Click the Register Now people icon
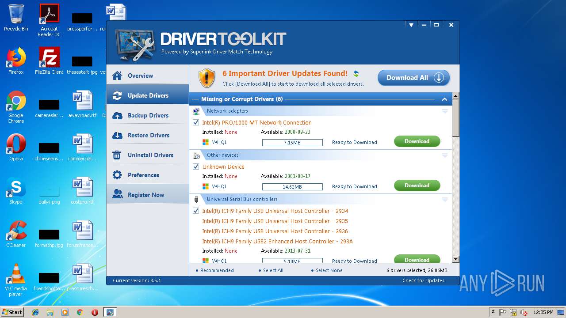 118,194
